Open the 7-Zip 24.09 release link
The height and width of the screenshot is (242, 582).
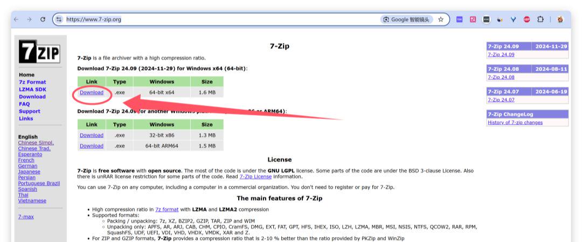pyautogui.click(x=501, y=54)
